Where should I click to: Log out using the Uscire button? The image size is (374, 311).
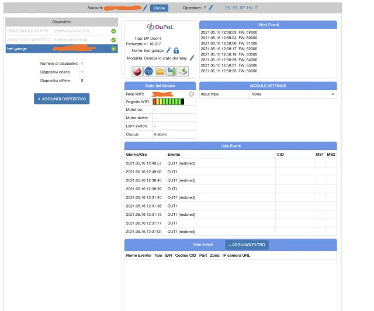click(159, 8)
